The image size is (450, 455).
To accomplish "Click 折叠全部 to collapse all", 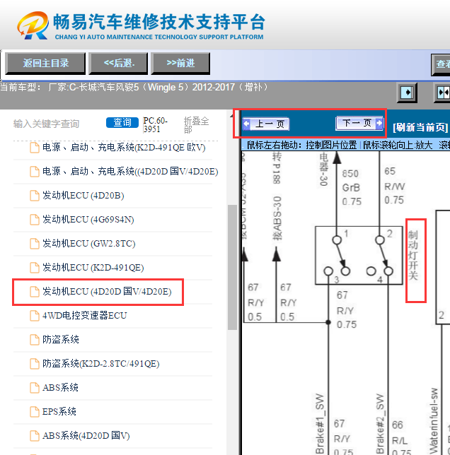I will point(196,125).
